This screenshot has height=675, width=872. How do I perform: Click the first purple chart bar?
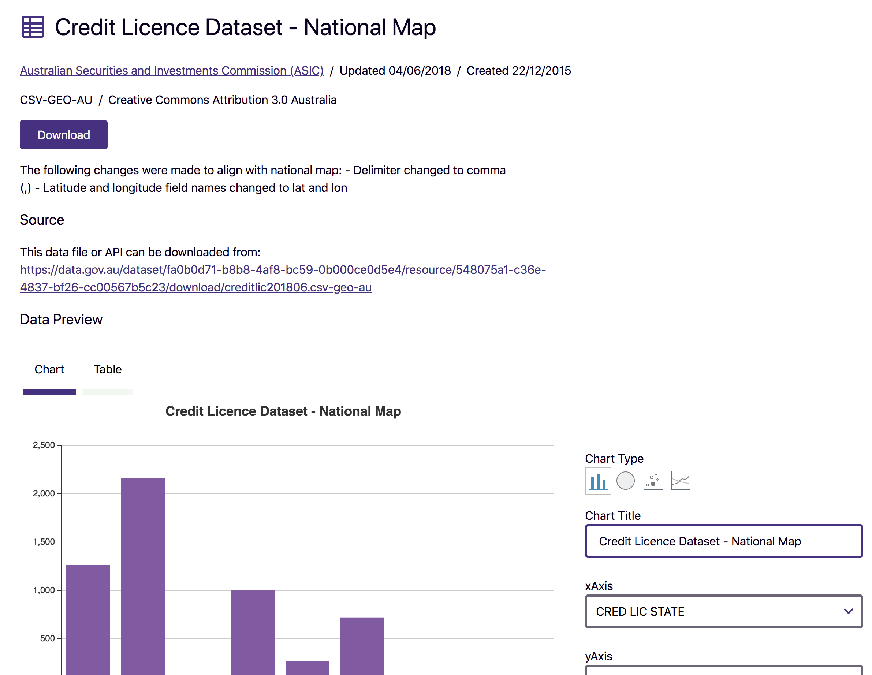88,619
